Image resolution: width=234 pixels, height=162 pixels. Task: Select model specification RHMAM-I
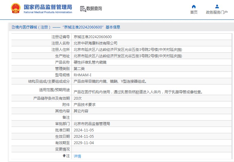pyautogui.click(x=82, y=75)
